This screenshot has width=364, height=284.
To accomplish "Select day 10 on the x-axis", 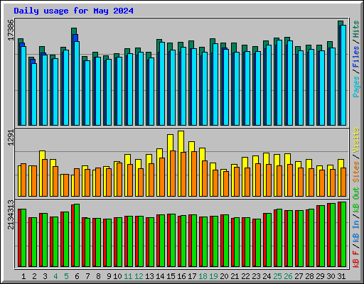I will click(x=117, y=276).
